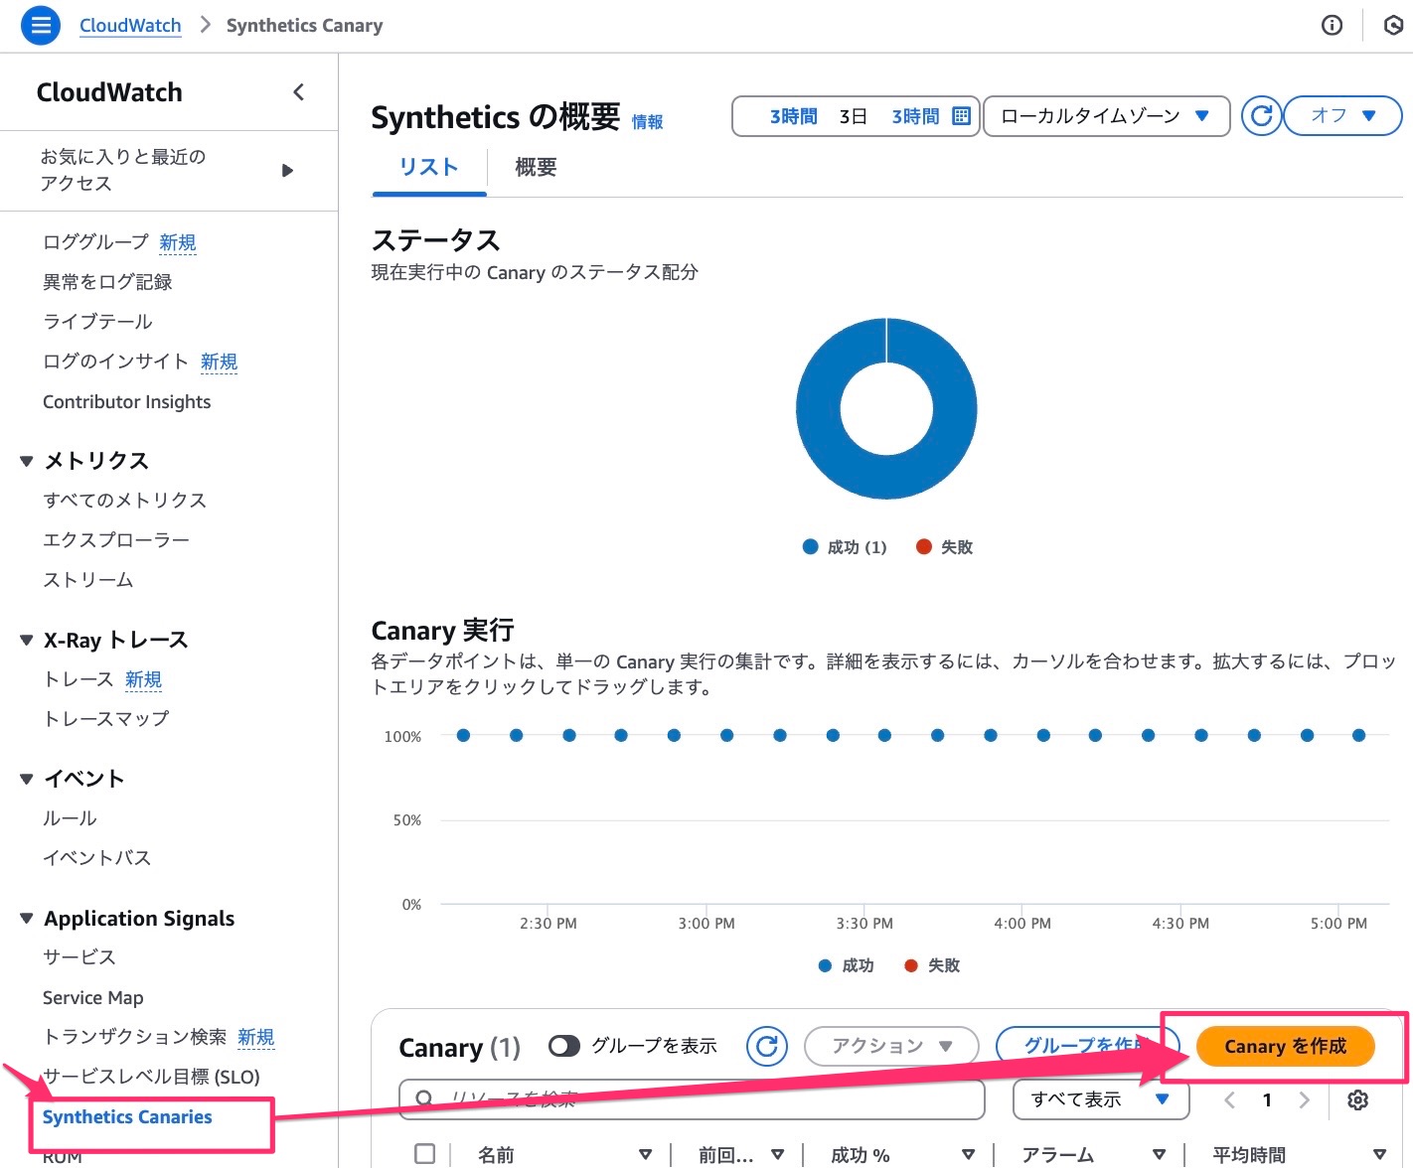This screenshot has height=1168, width=1413.
Task: Sort by the 名前 column arrow
Action: coord(645,1154)
